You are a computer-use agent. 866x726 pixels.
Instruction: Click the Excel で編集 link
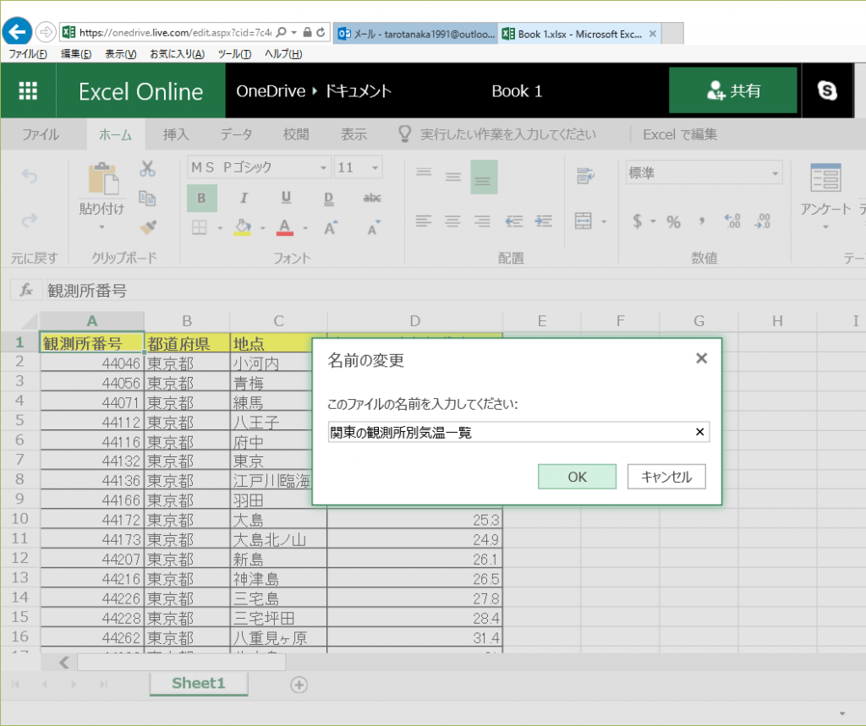(680, 134)
